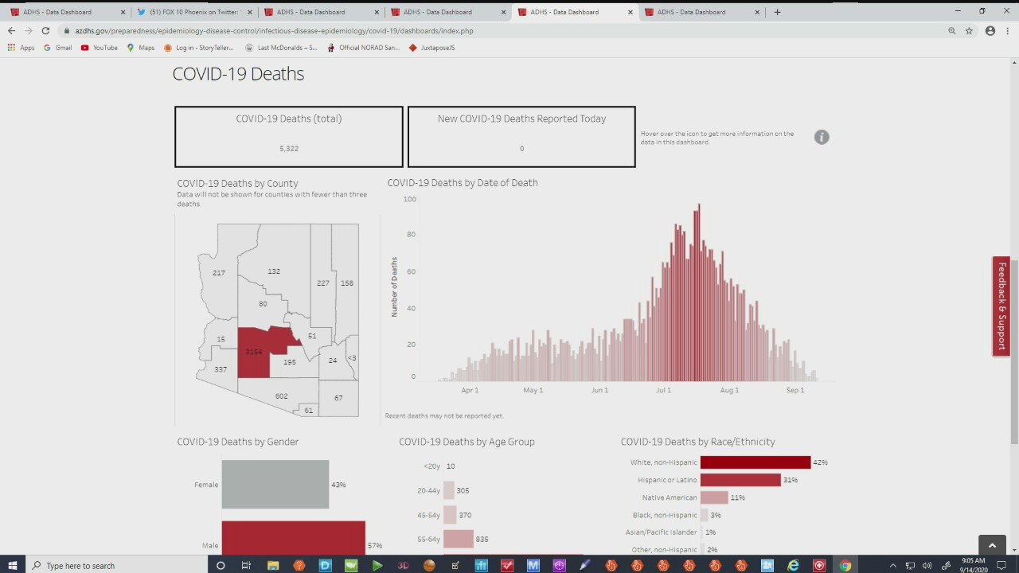Open Windows Task View
The image size is (1019, 573).
(x=246, y=566)
